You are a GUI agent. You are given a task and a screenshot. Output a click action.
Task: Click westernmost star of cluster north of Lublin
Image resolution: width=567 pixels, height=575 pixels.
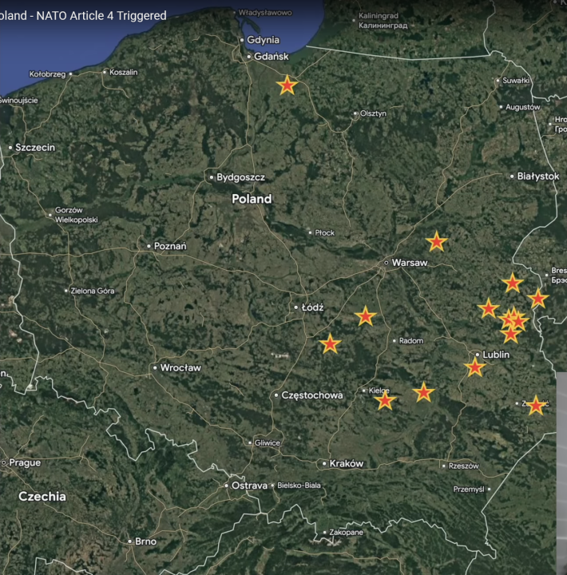[x=488, y=308]
